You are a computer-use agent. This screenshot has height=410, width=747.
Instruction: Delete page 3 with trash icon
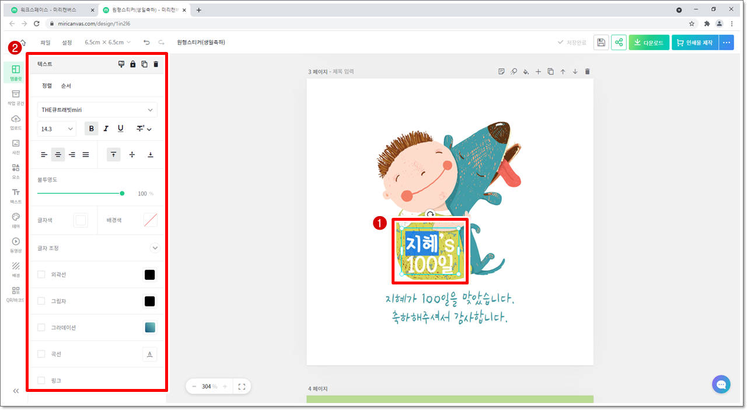pos(588,72)
